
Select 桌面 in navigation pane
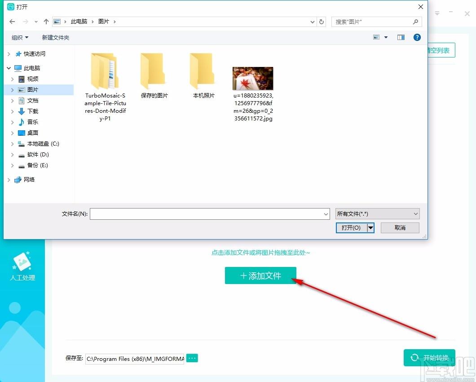[32, 133]
